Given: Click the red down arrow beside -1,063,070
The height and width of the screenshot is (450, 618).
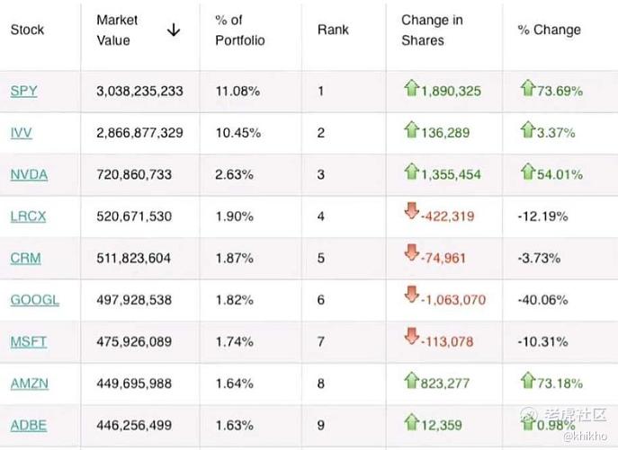Looking at the screenshot, I should point(411,296).
